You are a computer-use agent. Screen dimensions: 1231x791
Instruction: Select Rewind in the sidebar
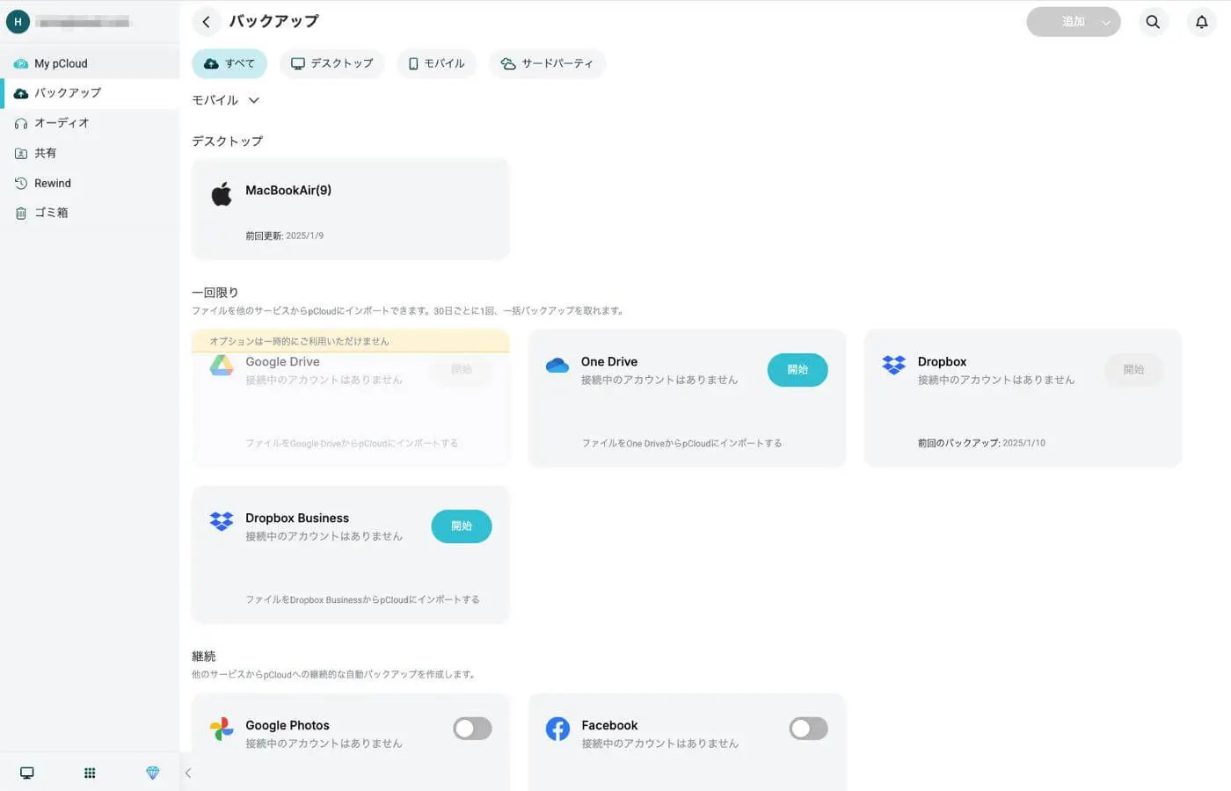(54, 183)
